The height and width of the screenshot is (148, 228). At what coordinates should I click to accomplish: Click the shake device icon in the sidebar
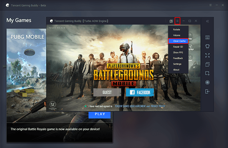pyautogui.click(x=207, y=46)
